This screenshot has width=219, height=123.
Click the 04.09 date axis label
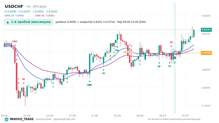coord(140,115)
